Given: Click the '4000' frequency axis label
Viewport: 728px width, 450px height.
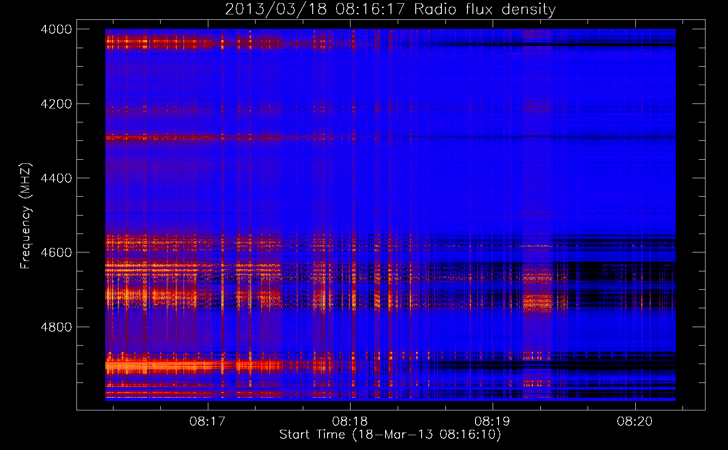Looking at the screenshot, I should click(56, 29).
